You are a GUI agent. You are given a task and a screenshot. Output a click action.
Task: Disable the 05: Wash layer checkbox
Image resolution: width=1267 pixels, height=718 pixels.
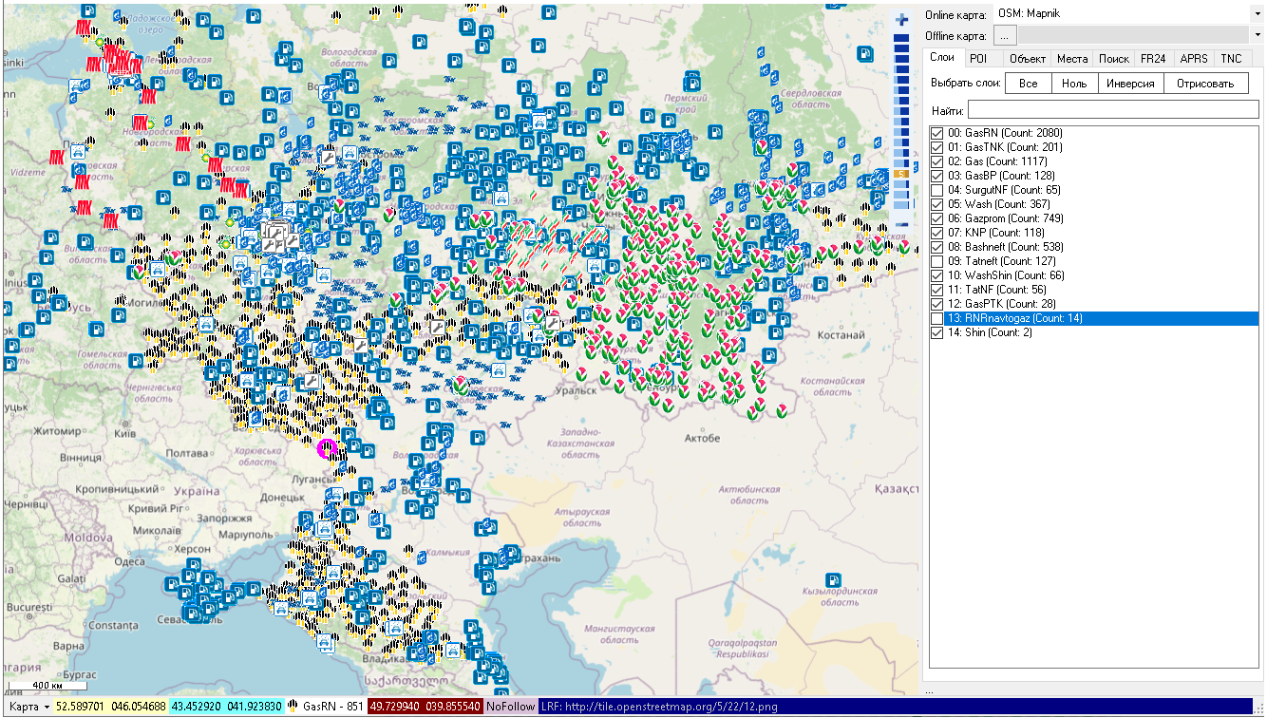tap(937, 204)
